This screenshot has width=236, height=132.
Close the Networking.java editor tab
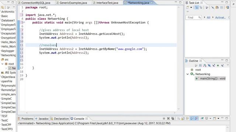click(x=152, y=3)
